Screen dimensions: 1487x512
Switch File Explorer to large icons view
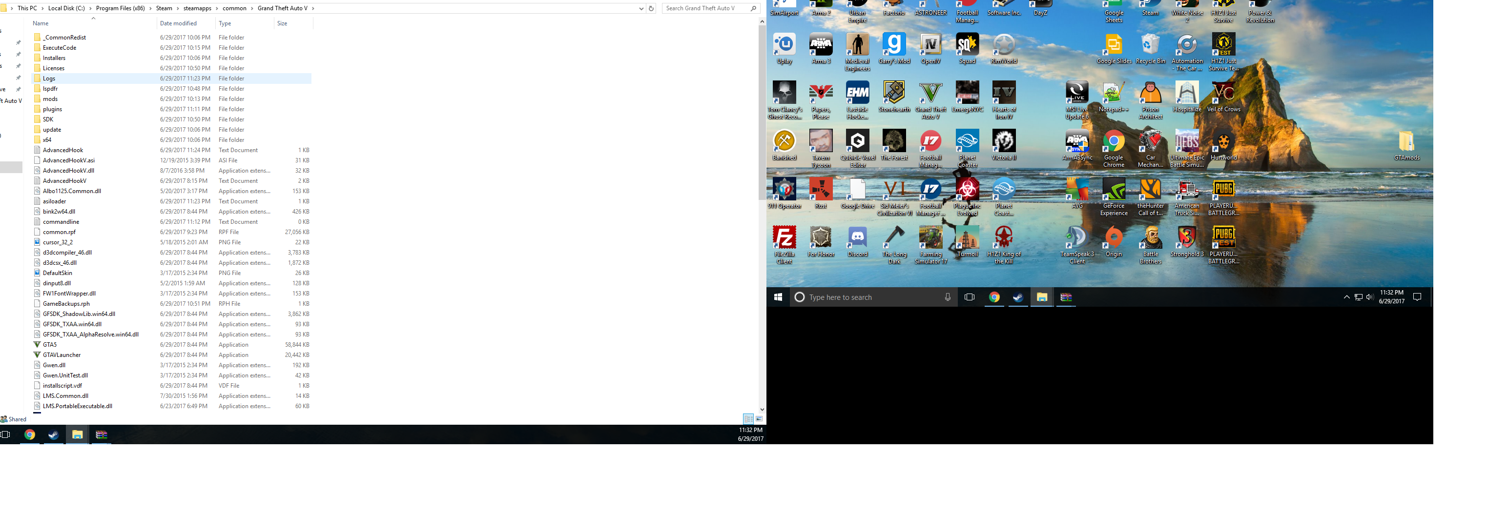(759, 418)
